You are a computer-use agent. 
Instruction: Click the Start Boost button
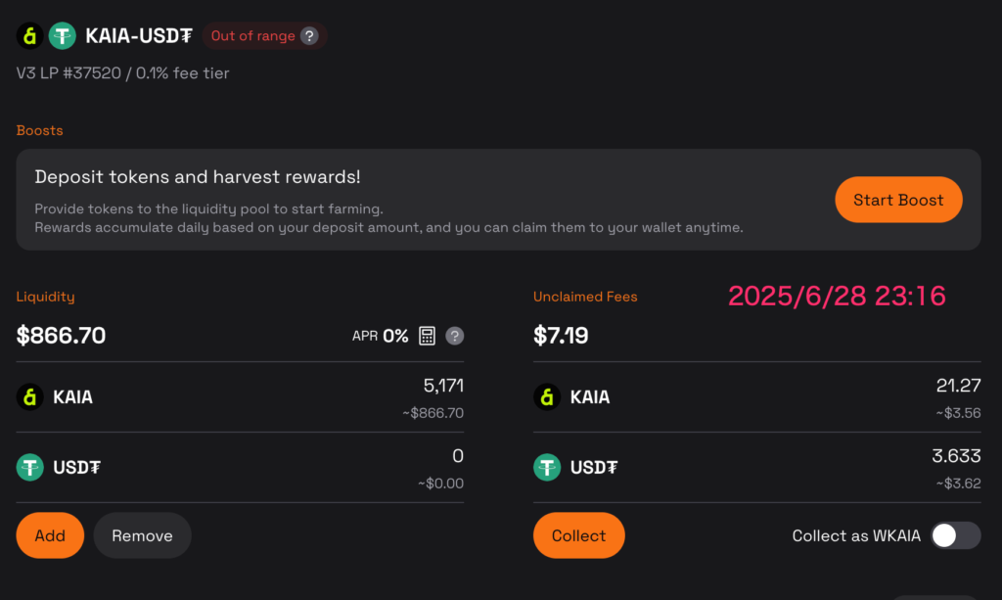tap(898, 200)
